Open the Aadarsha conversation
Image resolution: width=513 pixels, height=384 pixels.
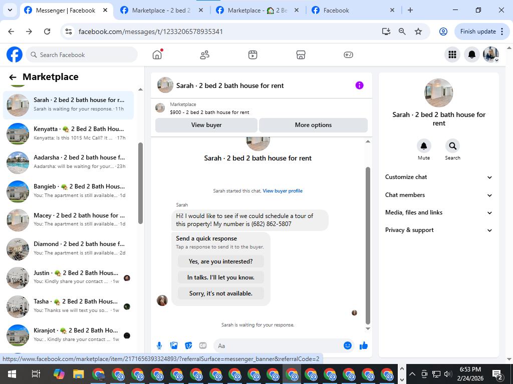click(68, 162)
